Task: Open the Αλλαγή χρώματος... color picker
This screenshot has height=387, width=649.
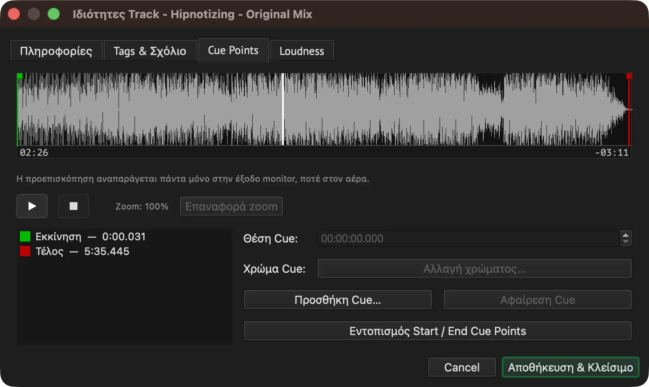Action: [475, 269]
